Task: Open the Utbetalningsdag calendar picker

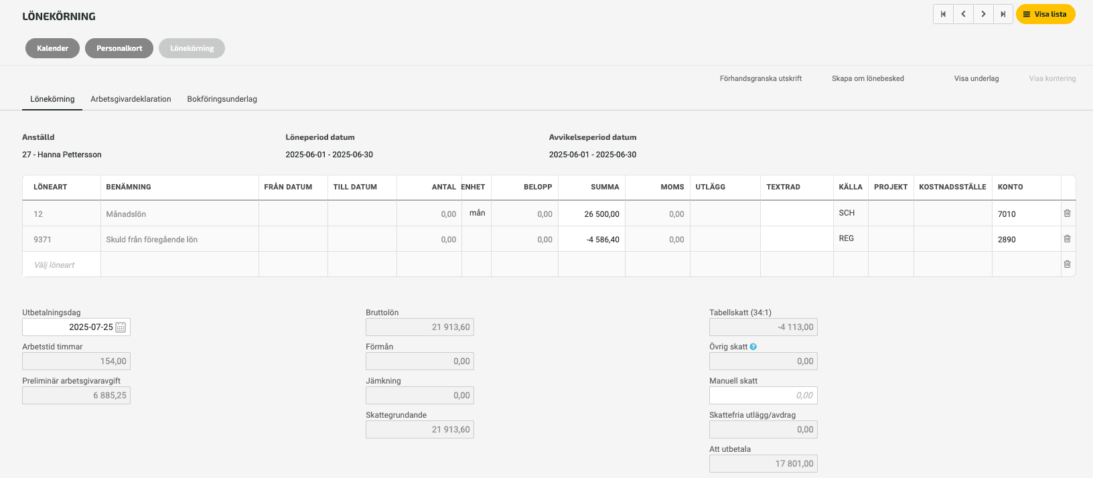Action: point(121,327)
